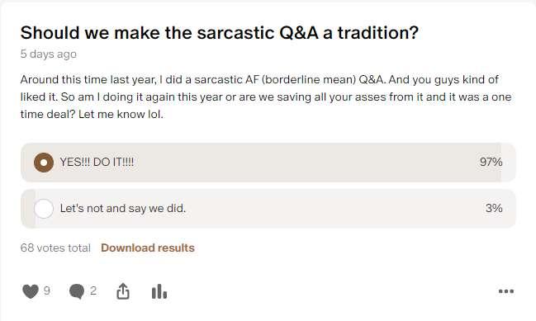
Task: Open the post title "Should we make the sarcastic Q&A a tradition?"
Action: pos(219,33)
